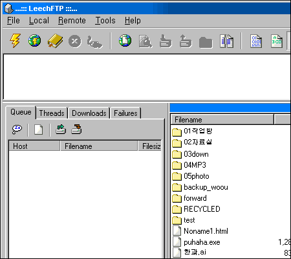The height and width of the screenshot is (259, 291).
Task: Click the grayed-out disconnect icon
Action: click(94, 42)
